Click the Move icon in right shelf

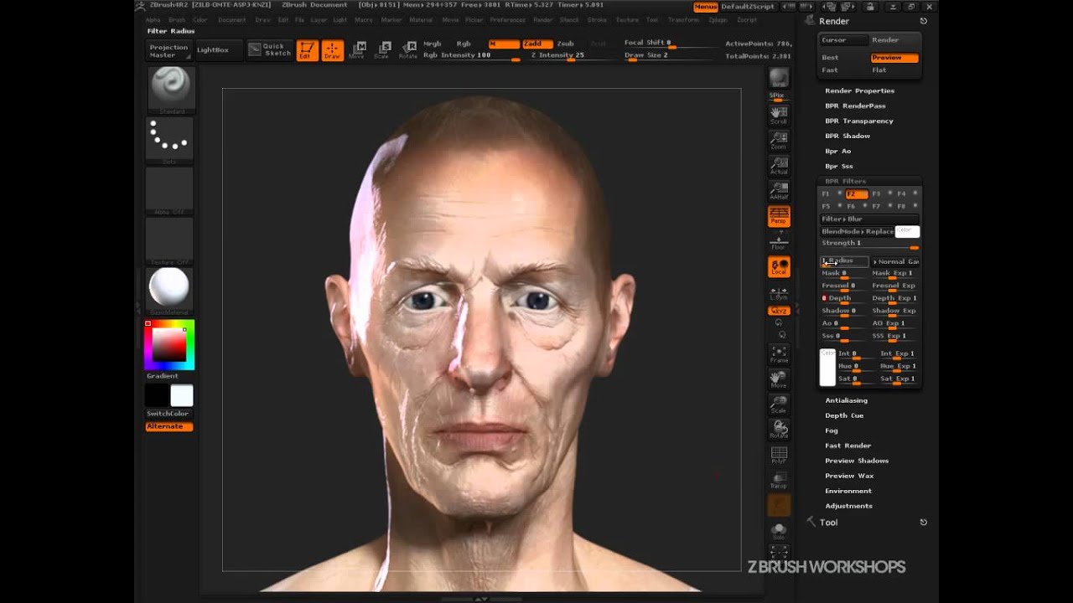[x=779, y=379]
